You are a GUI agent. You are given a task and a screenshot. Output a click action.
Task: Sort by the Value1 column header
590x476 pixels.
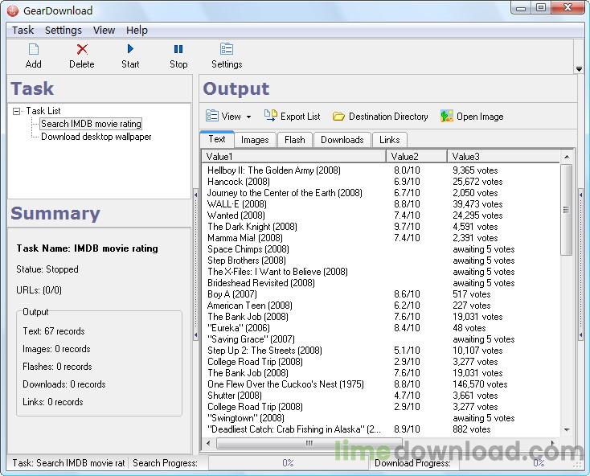tap(294, 157)
